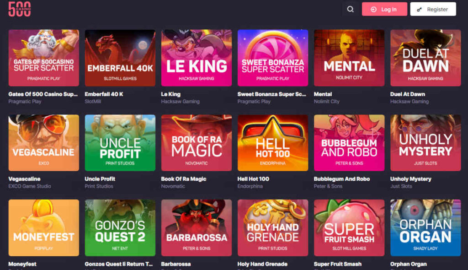Open Gates of 500Casino Super Scatter thumbnail

pos(44,58)
